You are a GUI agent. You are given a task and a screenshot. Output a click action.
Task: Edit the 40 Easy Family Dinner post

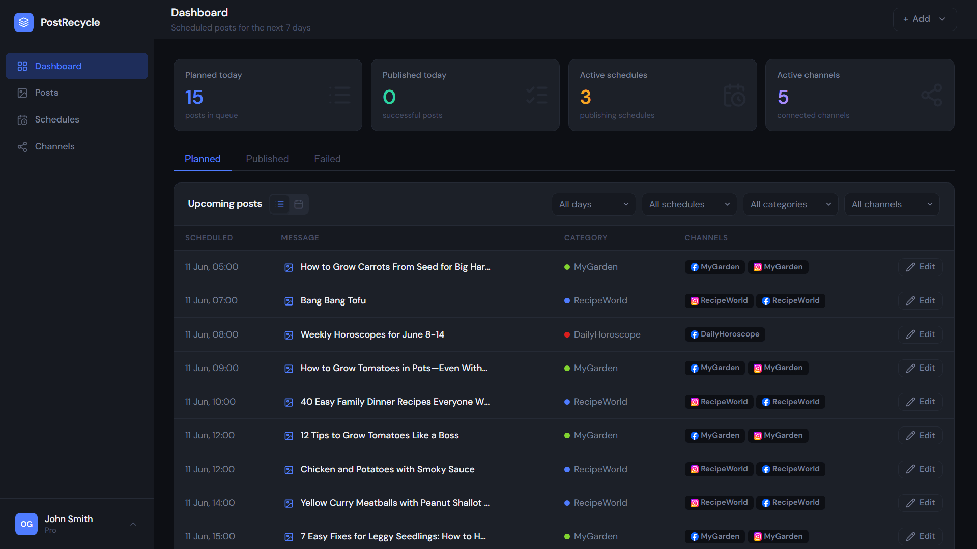(x=920, y=401)
